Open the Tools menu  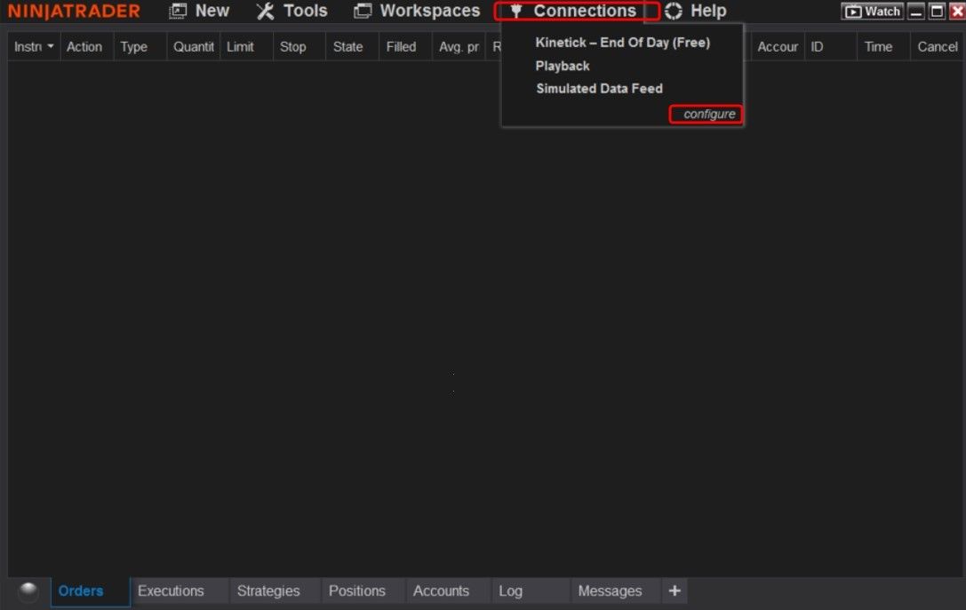click(305, 11)
